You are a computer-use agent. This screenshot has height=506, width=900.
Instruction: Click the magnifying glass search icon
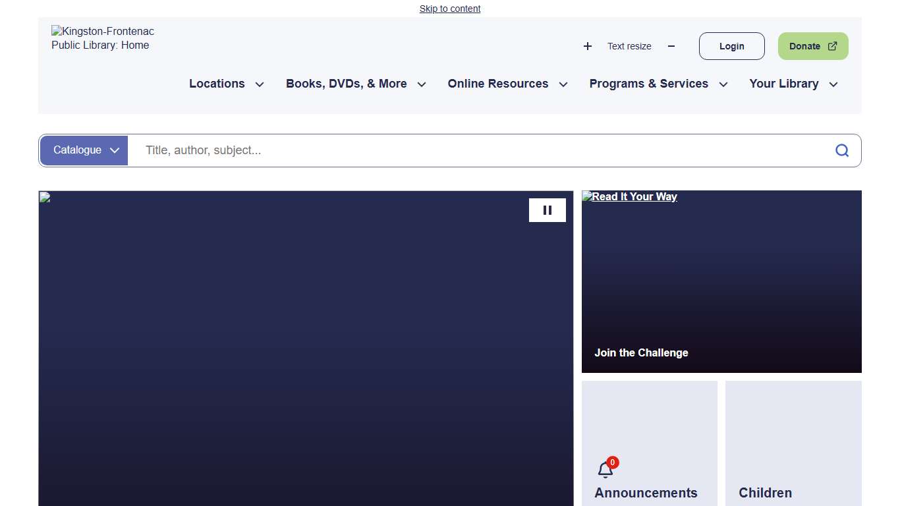coord(841,150)
